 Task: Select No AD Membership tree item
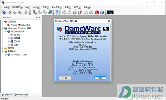click(x=20, y=25)
